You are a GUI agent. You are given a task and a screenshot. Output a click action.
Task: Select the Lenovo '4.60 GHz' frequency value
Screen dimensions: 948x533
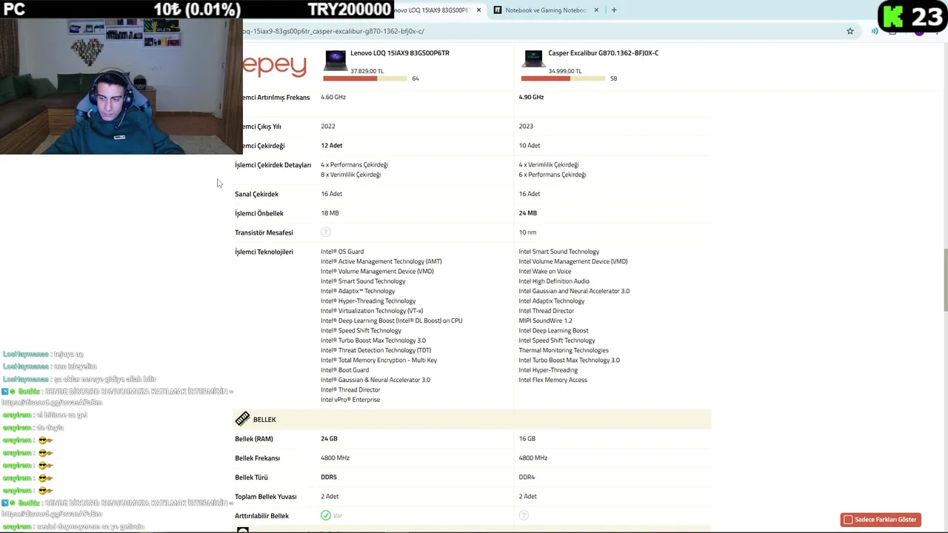[x=333, y=97]
